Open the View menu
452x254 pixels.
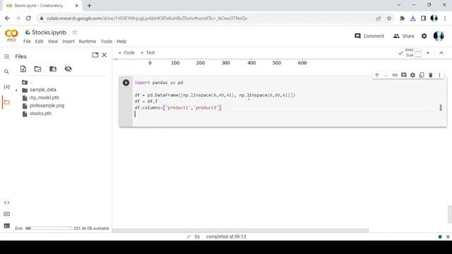(53, 42)
